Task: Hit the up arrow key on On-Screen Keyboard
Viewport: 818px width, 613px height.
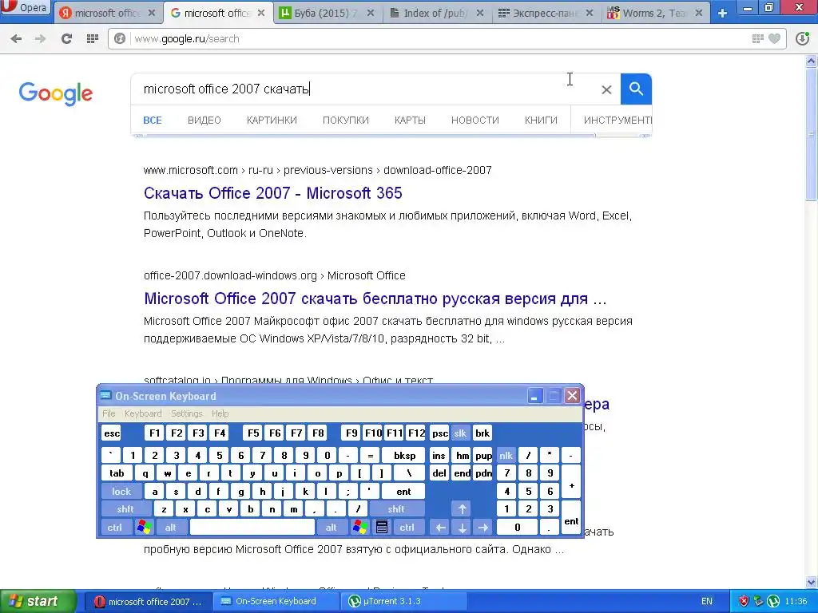Action: [462, 508]
